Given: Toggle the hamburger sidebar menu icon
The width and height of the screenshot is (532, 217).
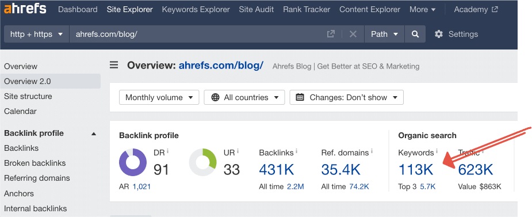Looking at the screenshot, I should (114, 65).
